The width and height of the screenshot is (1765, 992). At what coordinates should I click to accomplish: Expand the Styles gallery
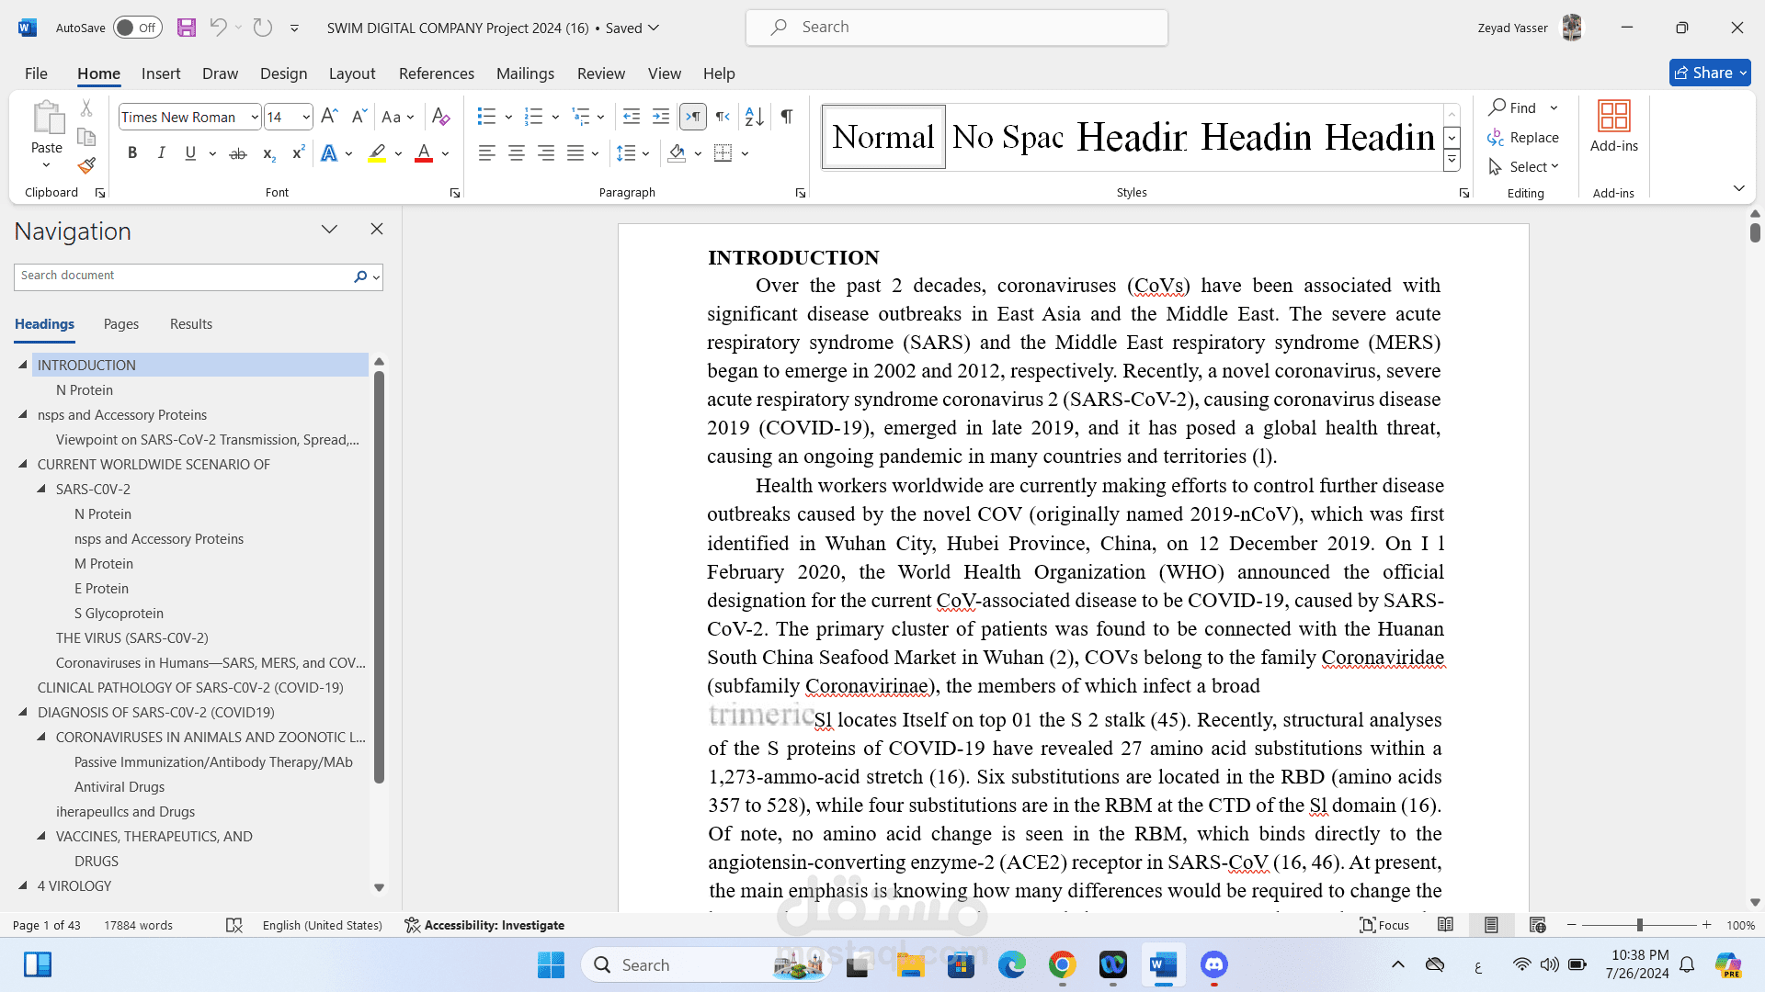[1452, 161]
